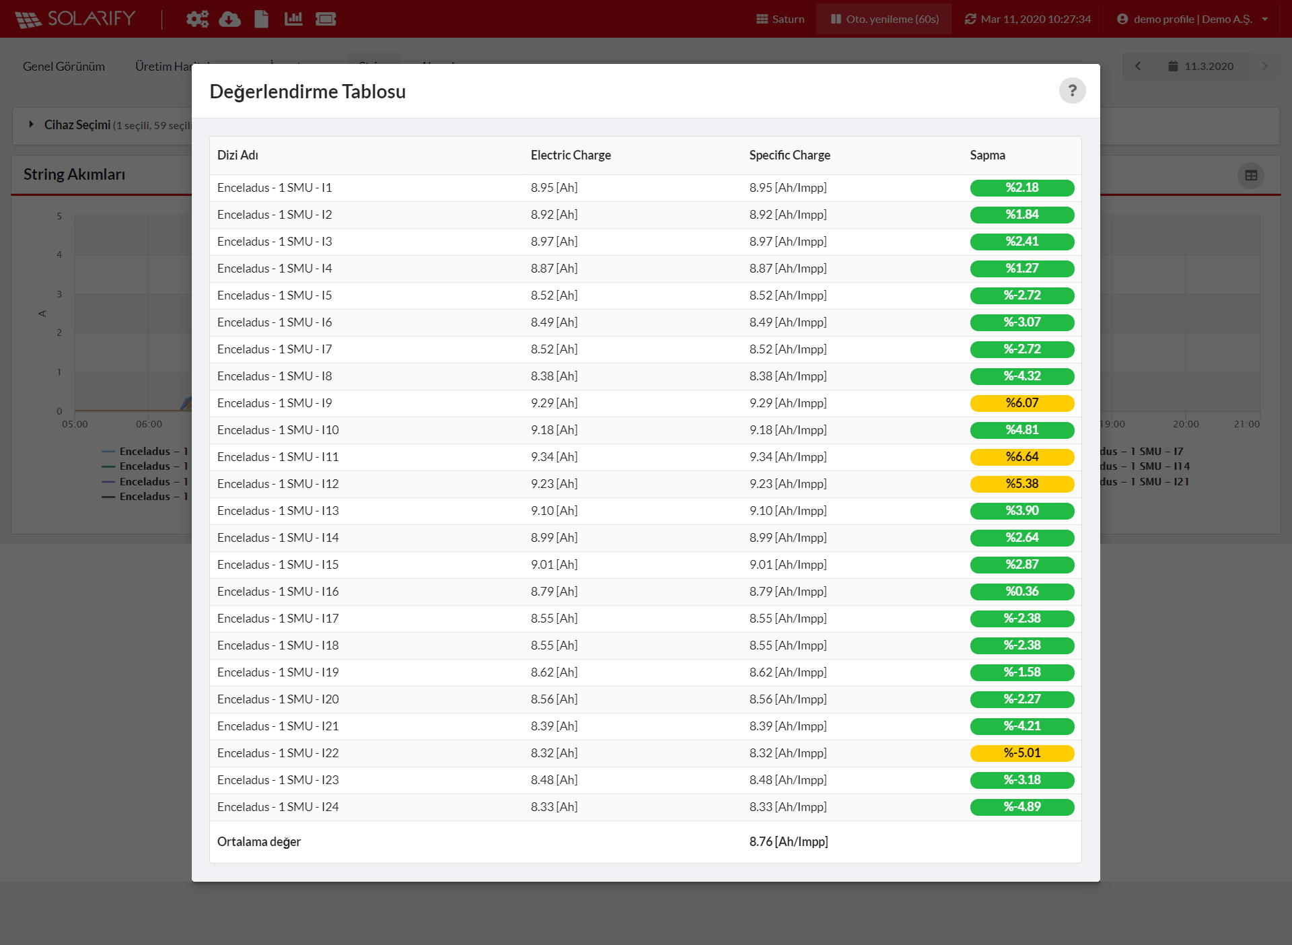
Task: Select row Enceladus - 1 SMU - I19
Action: [x=645, y=672]
